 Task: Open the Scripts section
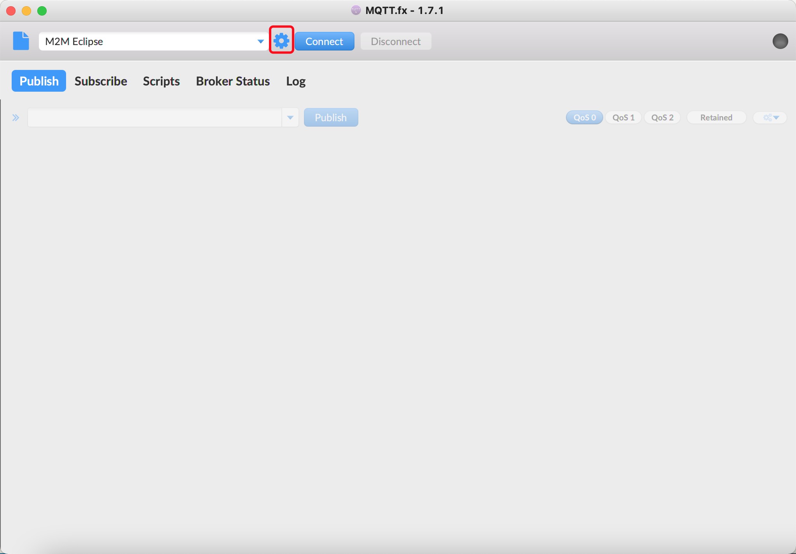click(161, 80)
